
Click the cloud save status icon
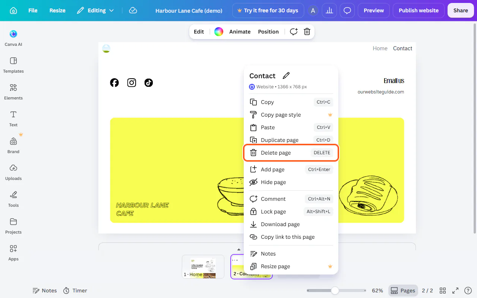[133, 10]
